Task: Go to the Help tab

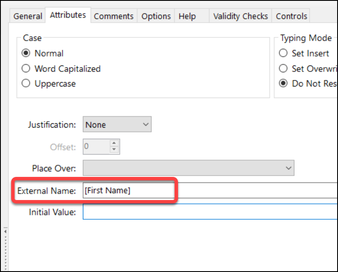Action: pyautogui.click(x=187, y=16)
